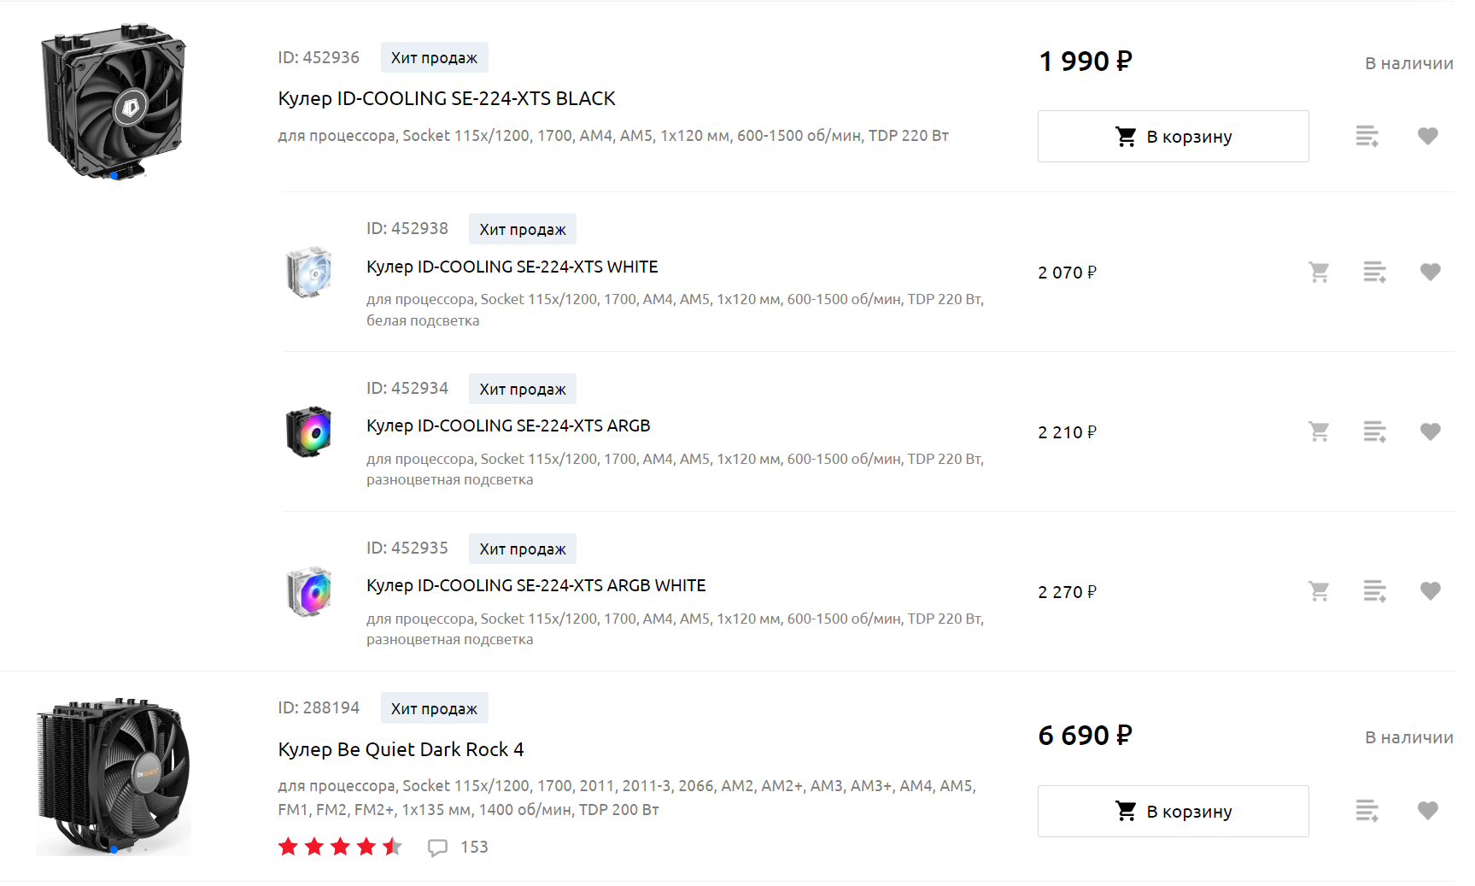Click cart icon for SE-224-XTS ARGB WHITE
The height and width of the screenshot is (886, 1475).
(1319, 591)
